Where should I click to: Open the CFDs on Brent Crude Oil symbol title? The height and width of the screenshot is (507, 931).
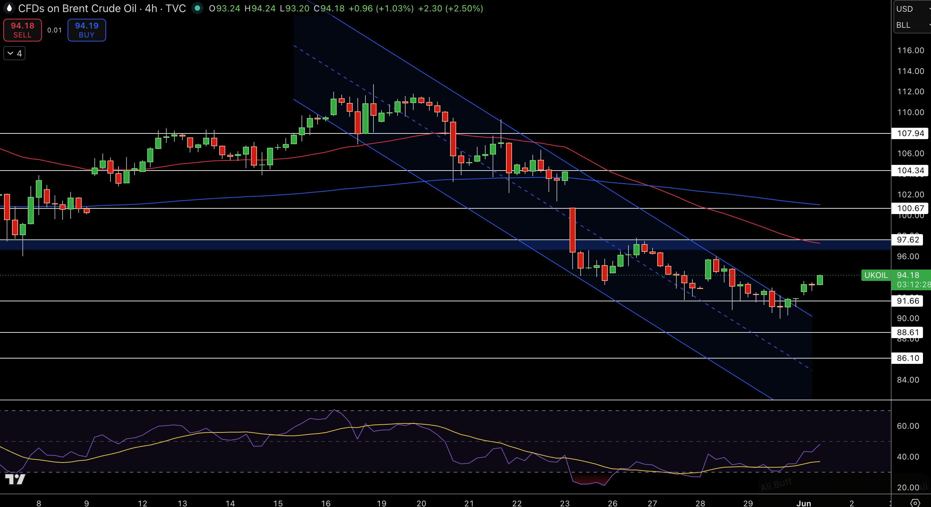coord(77,8)
